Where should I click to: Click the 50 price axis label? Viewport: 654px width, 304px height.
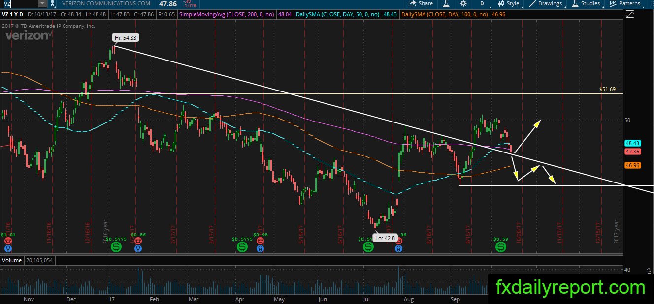click(627, 120)
